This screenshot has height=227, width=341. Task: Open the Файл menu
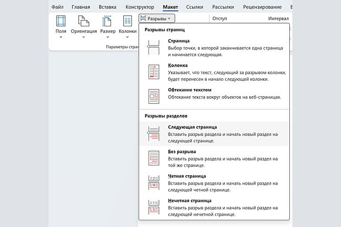[x=57, y=7]
